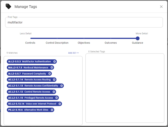Click the Manage Tags tag icon
Image resolution: width=168 pixels, height=127 pixels.
tap(8, 6)
